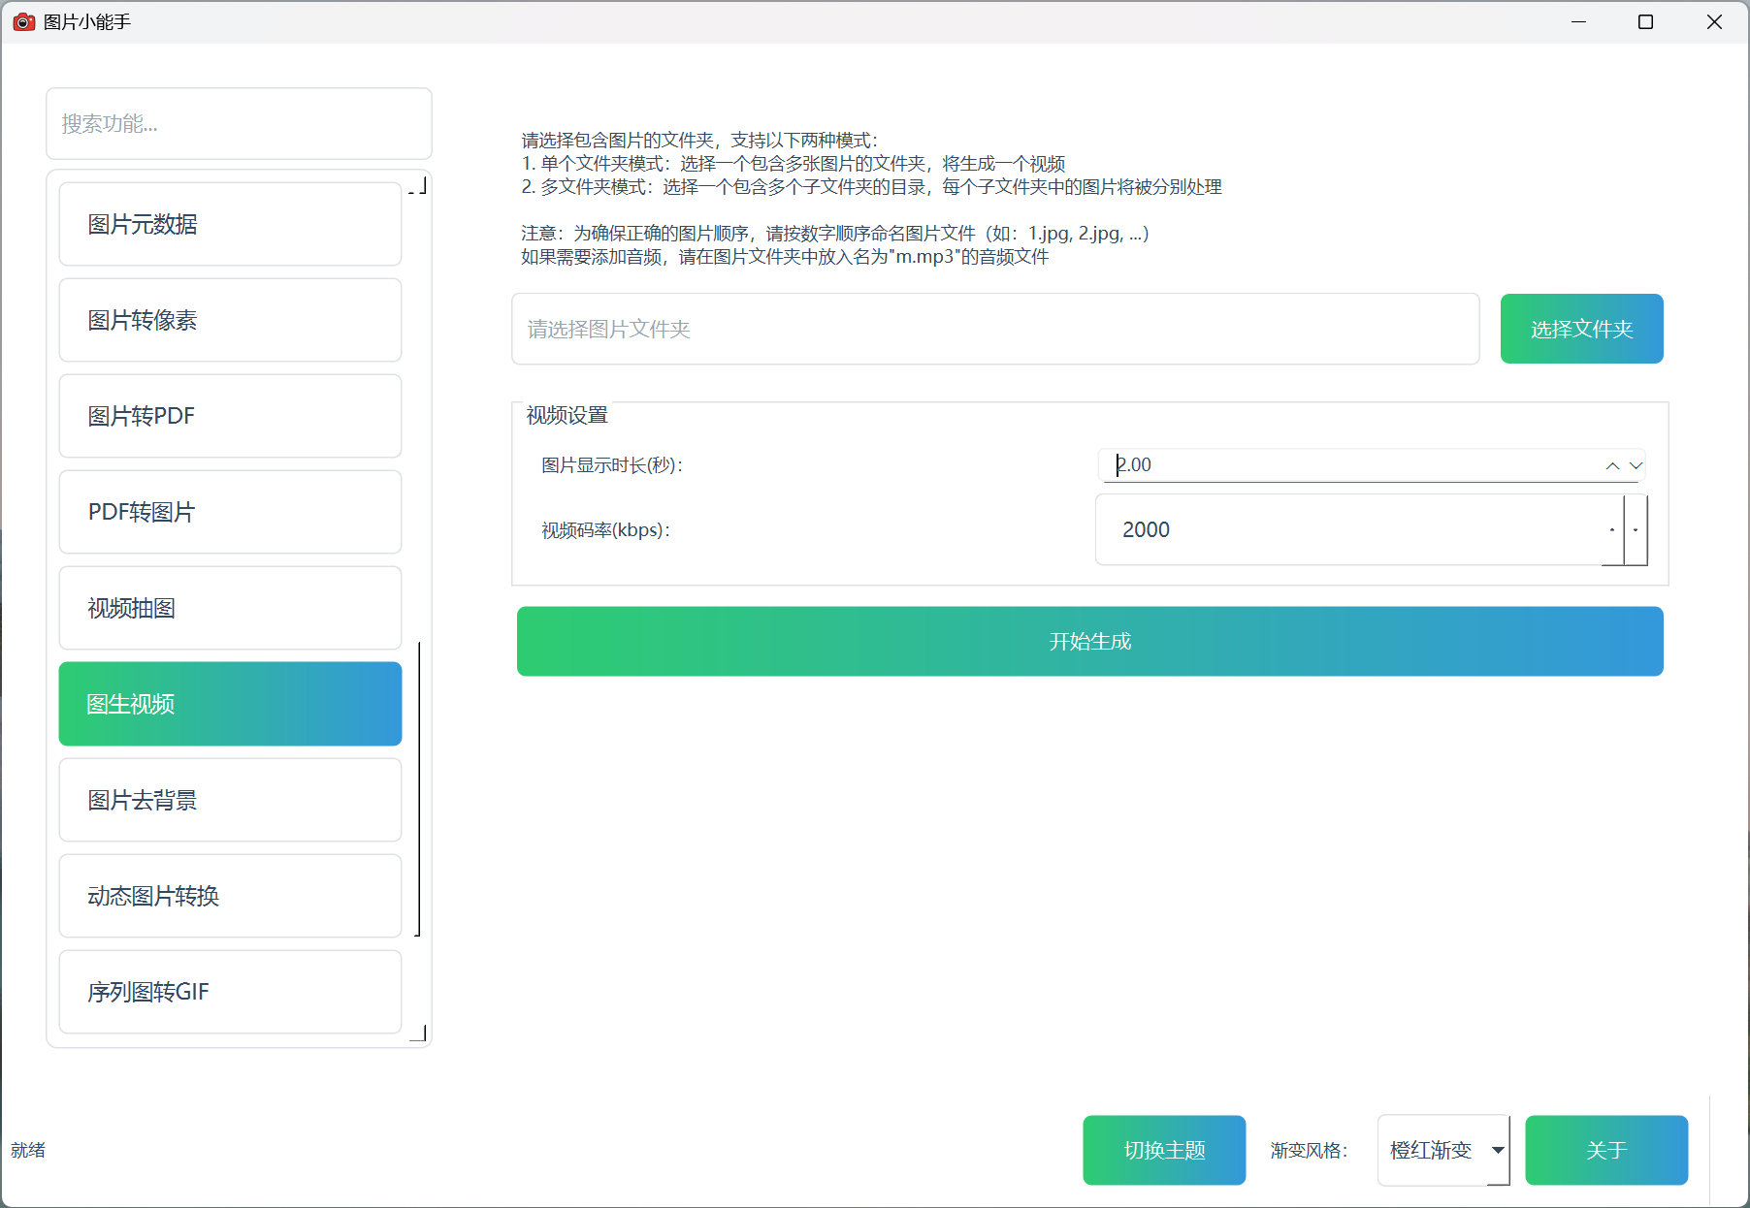Select the 视频抽图 feature
This screenshot has height=1208, width=1750.
click(x=230, y=608)
